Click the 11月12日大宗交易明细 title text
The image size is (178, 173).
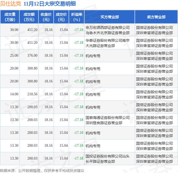pos(50,4)
